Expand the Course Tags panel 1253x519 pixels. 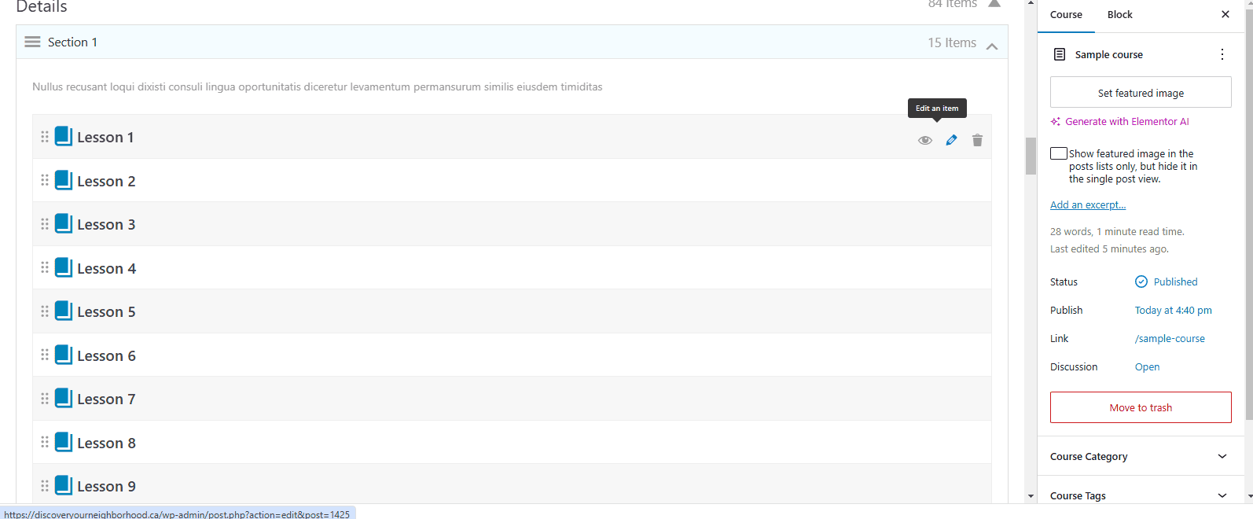[x=1222, y=495]
